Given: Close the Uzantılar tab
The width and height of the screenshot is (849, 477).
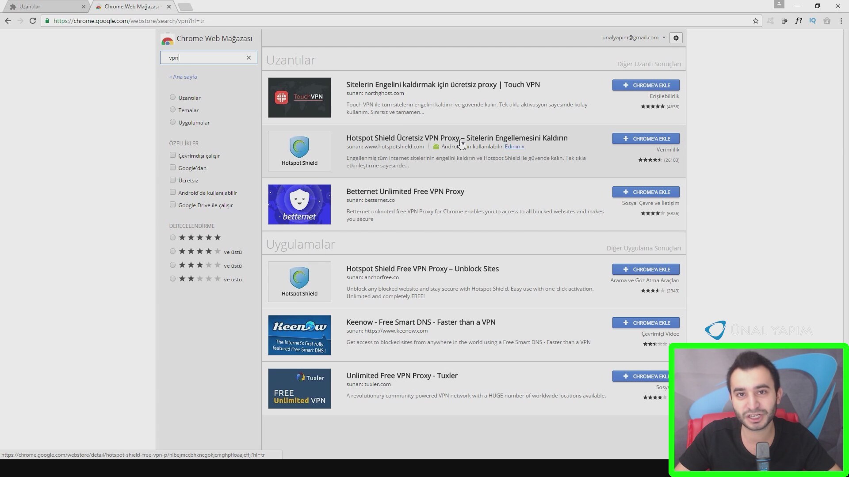Looking at the screenshot, I should click(83, 7).
